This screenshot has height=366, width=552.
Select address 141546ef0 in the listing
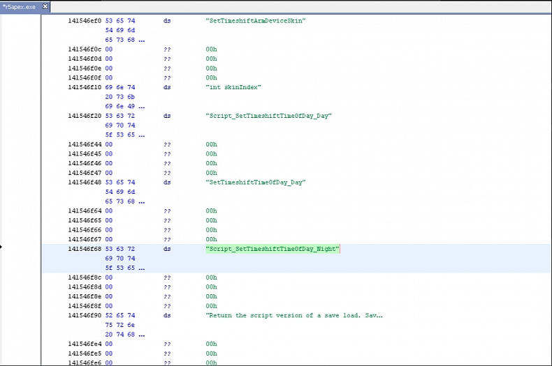pos(85,21)
